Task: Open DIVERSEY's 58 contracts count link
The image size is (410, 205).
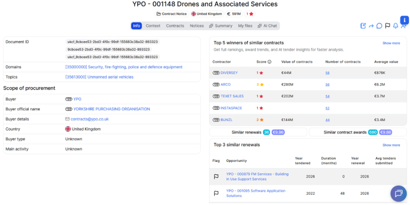Action: pyautogui.click(x=327, y=73)
